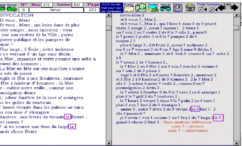Click the first Code Syntaxe copy icon
Image resolution: width=242 pixels, height=146 pixels.
click(203, 9)
